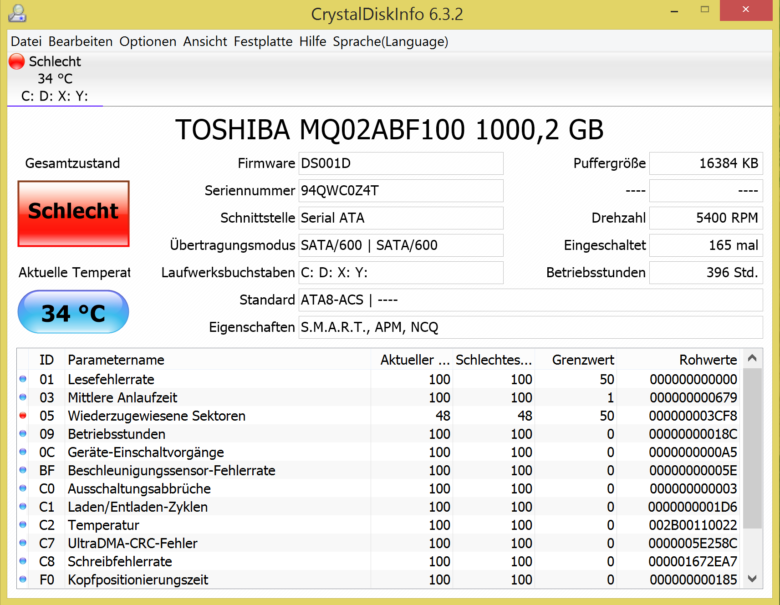Click the blue status dot for Beschleunigungssensor-Fehlerrate row
780x605 pixels.
click(x=23, y=470)
